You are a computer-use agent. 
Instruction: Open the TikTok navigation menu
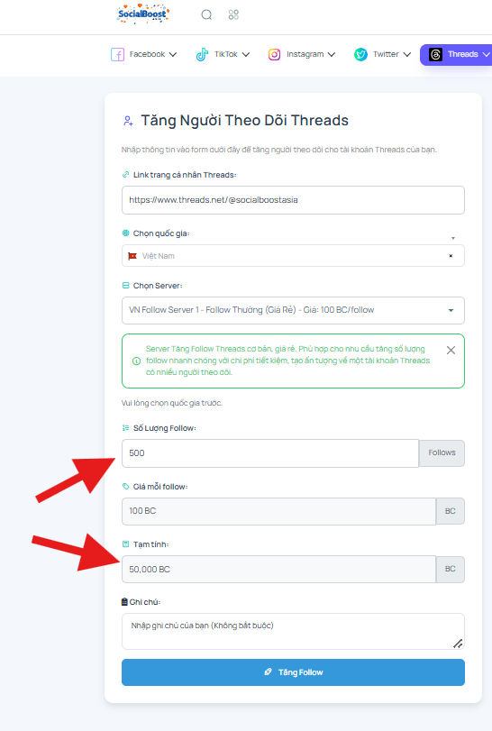click(223, 55)
